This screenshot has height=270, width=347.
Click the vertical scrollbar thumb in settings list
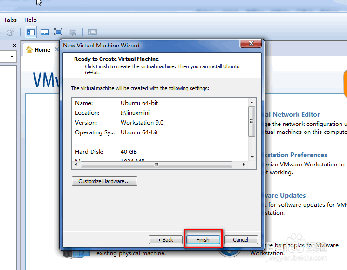coord(252,121)
